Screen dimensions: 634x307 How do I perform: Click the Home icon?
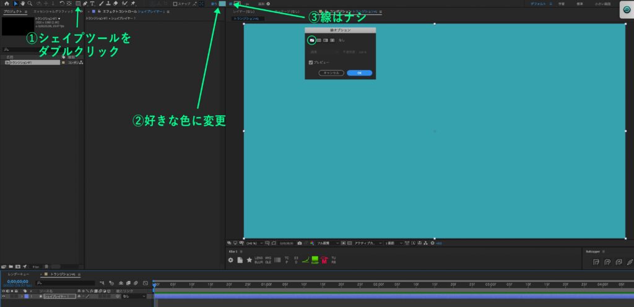(x=6, y=3)
